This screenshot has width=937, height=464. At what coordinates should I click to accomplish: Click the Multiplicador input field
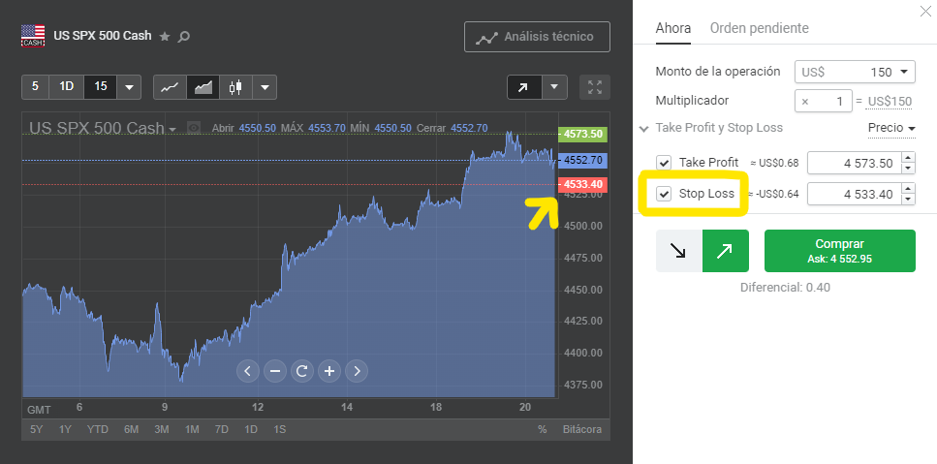(x=823, y=101)
